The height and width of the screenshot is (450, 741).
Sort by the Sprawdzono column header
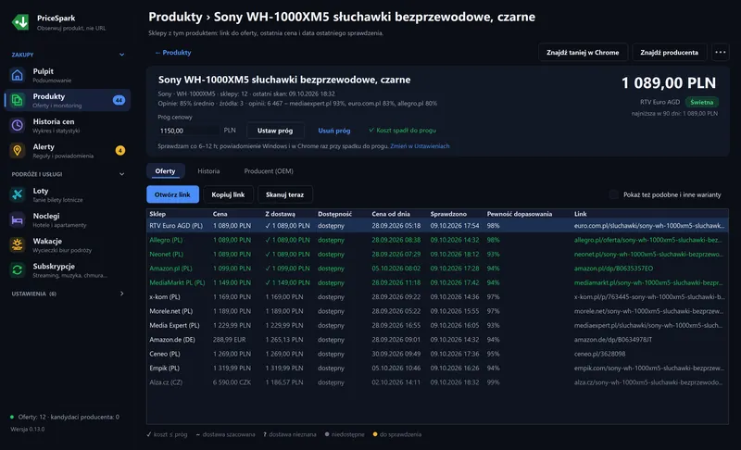448,214
